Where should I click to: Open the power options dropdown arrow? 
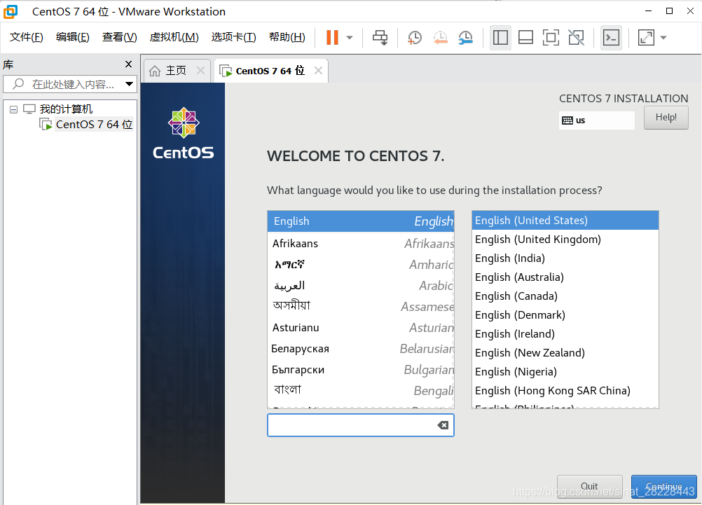pyautogui.click(x=350, y=38)
